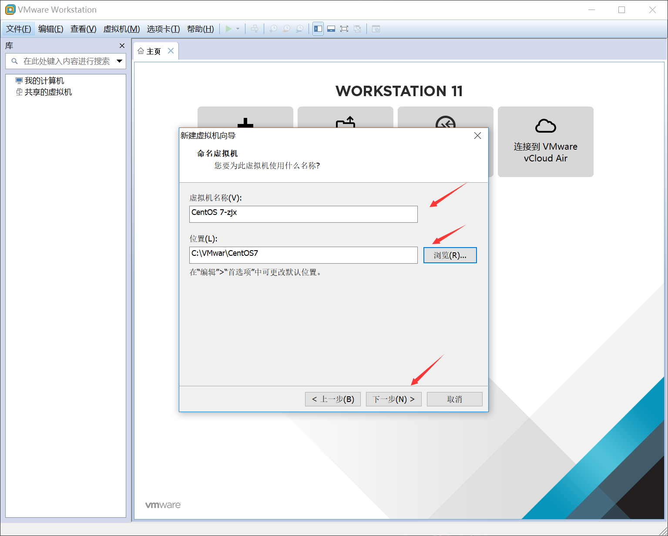Click the open virtual machine tile icon
This screenshot has width=668, height=536.
pyautogui.click(x=346, y=122)
